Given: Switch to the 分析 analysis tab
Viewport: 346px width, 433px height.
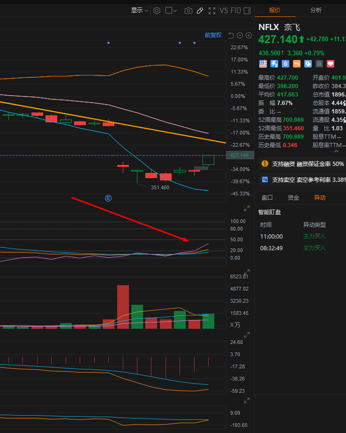Looking at the screenshot, I should 316,10.
